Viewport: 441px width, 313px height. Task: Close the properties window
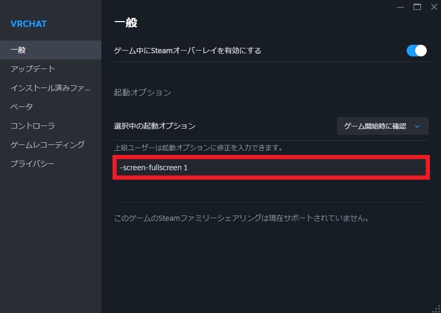click(434, 7)
